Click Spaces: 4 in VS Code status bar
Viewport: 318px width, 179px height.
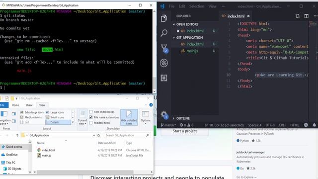tap(254, 125)
